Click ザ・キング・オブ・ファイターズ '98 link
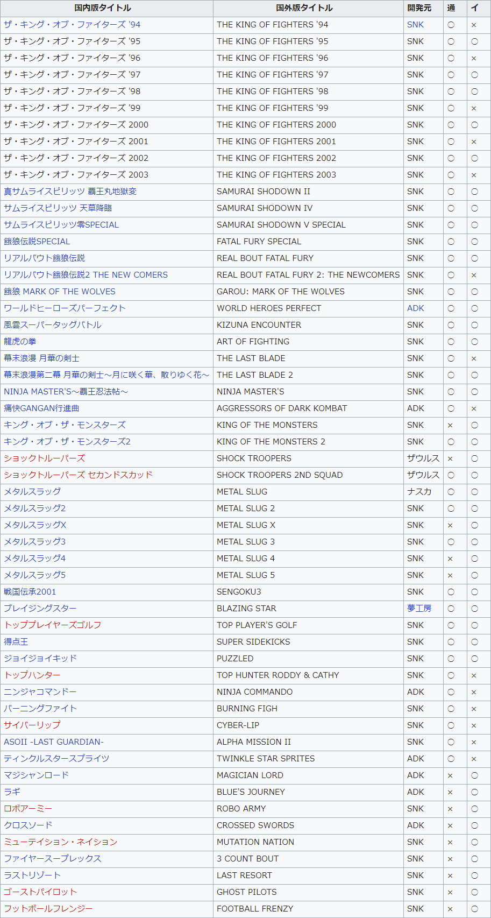This screenshot has width=491, height=918. (72, 91)
